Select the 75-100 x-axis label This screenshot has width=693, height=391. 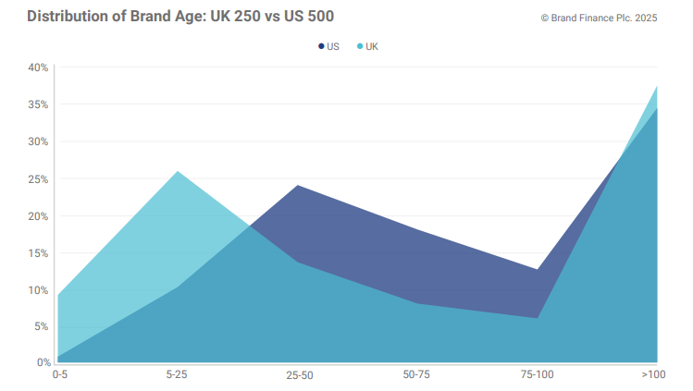(x=538, y=375)
